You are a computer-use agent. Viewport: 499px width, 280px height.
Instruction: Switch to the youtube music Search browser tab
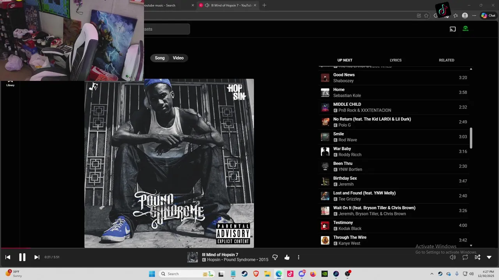[166, 5]
